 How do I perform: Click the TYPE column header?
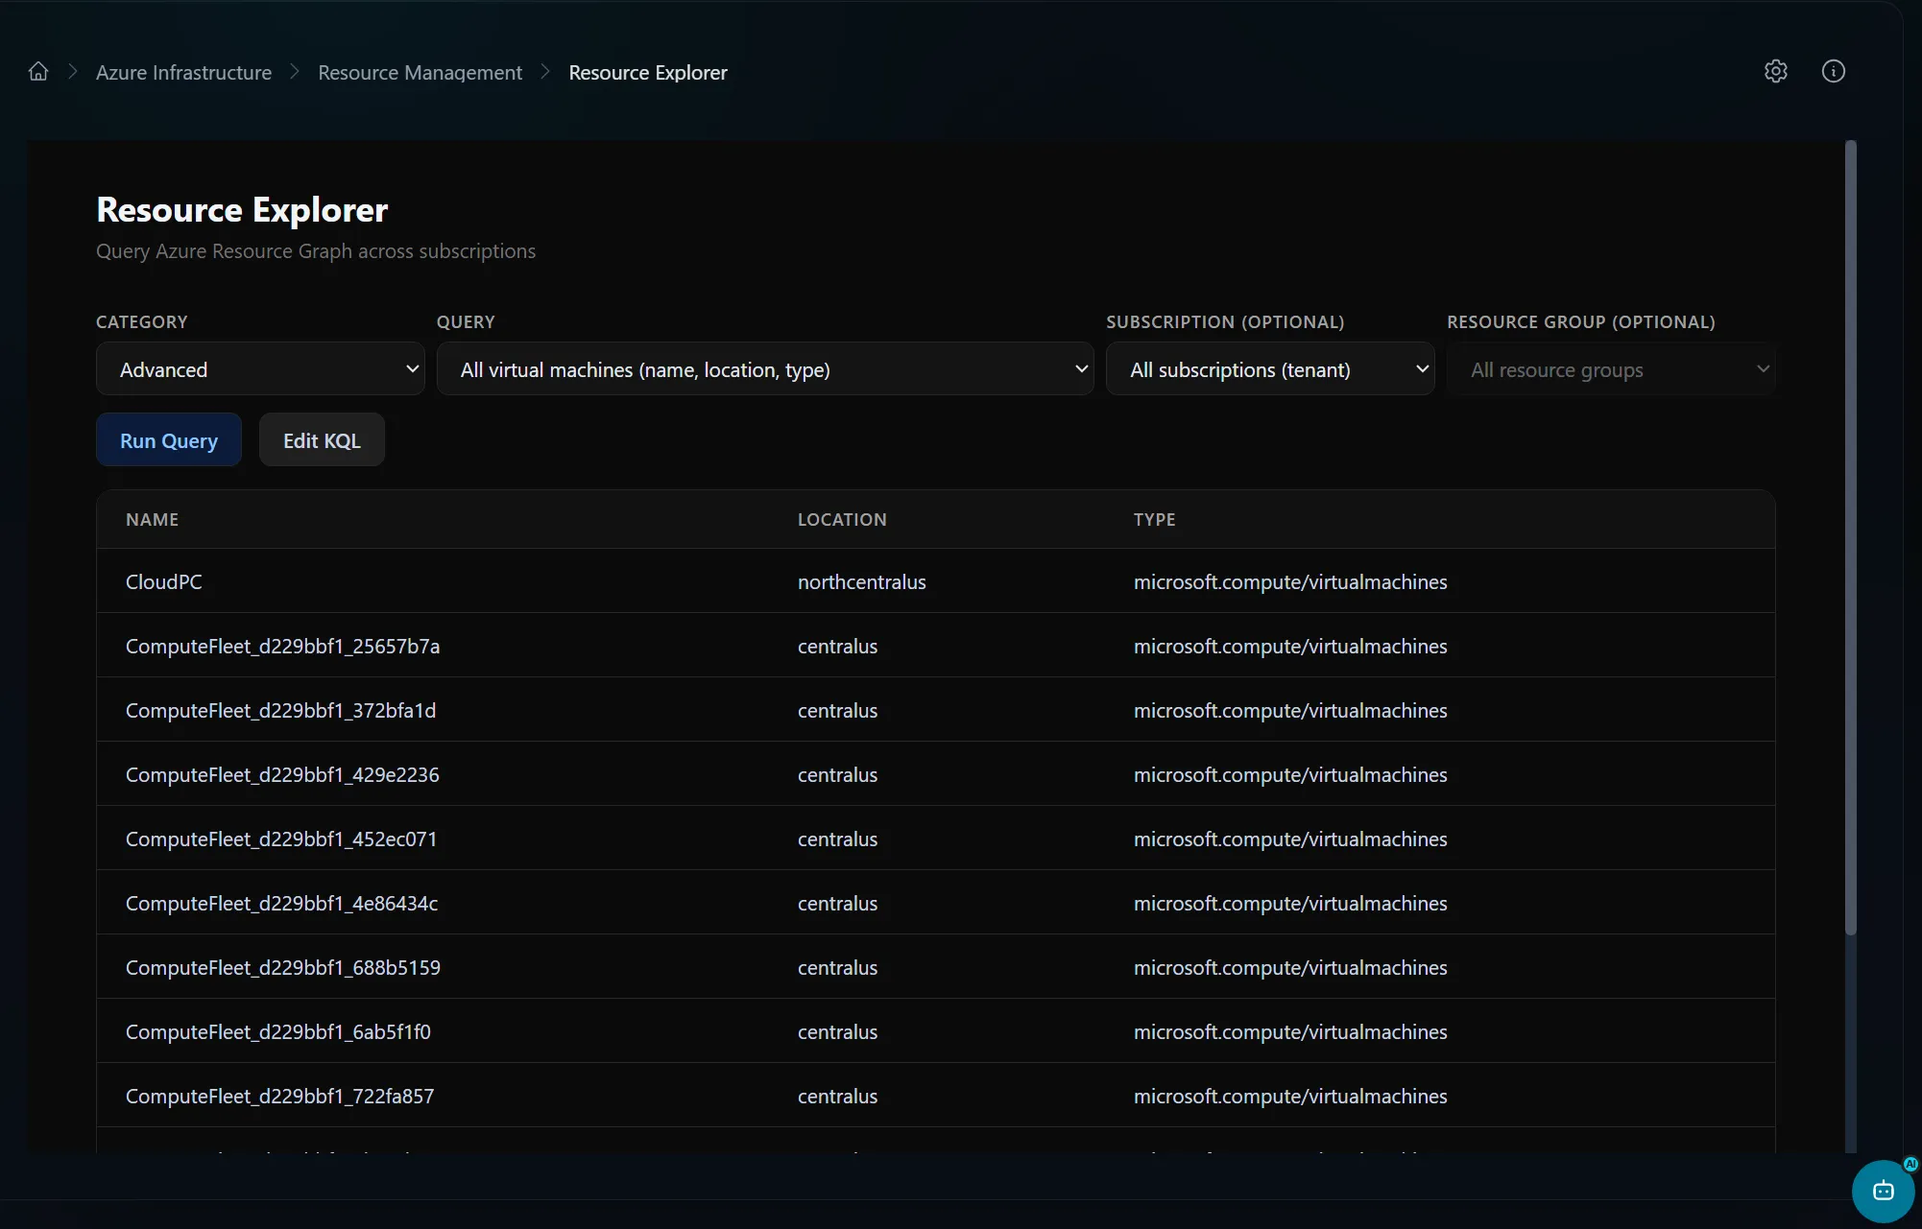(1154, 519)
